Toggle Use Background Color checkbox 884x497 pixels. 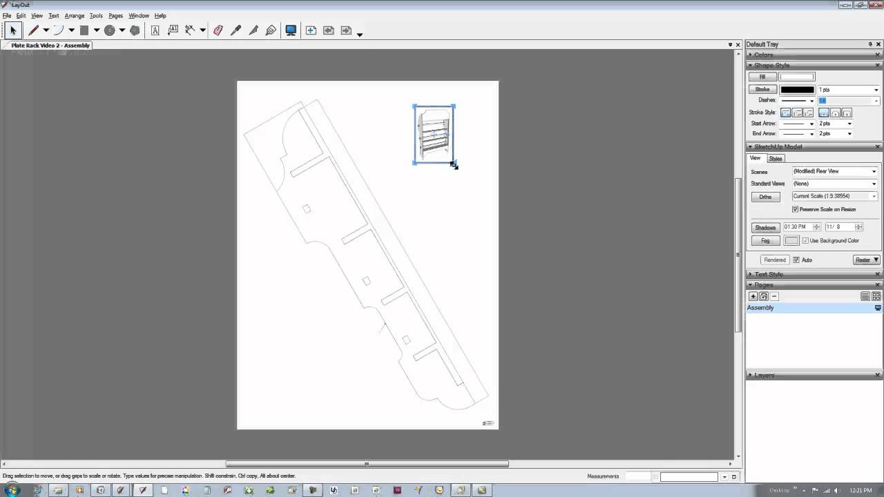click(x=805, y=241)
